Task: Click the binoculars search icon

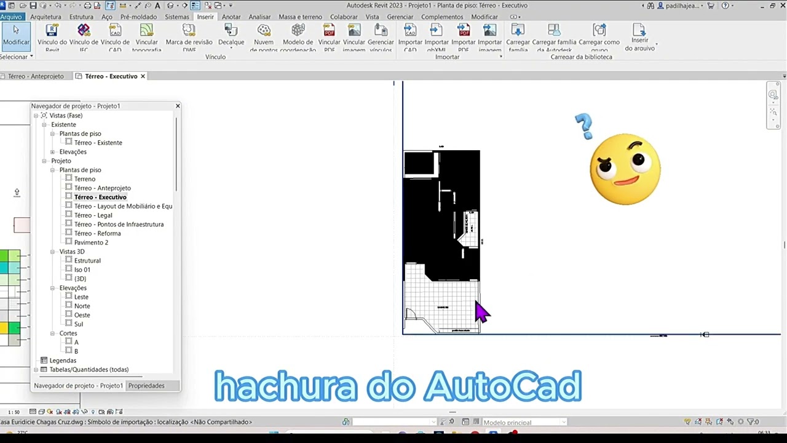Action: pos(651,6)
